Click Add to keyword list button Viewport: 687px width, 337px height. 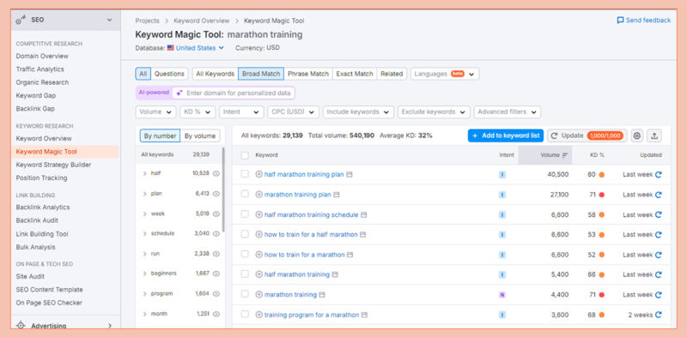click(506, 135)
